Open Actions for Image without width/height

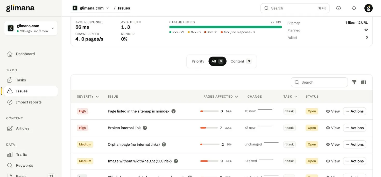(355, 161)
